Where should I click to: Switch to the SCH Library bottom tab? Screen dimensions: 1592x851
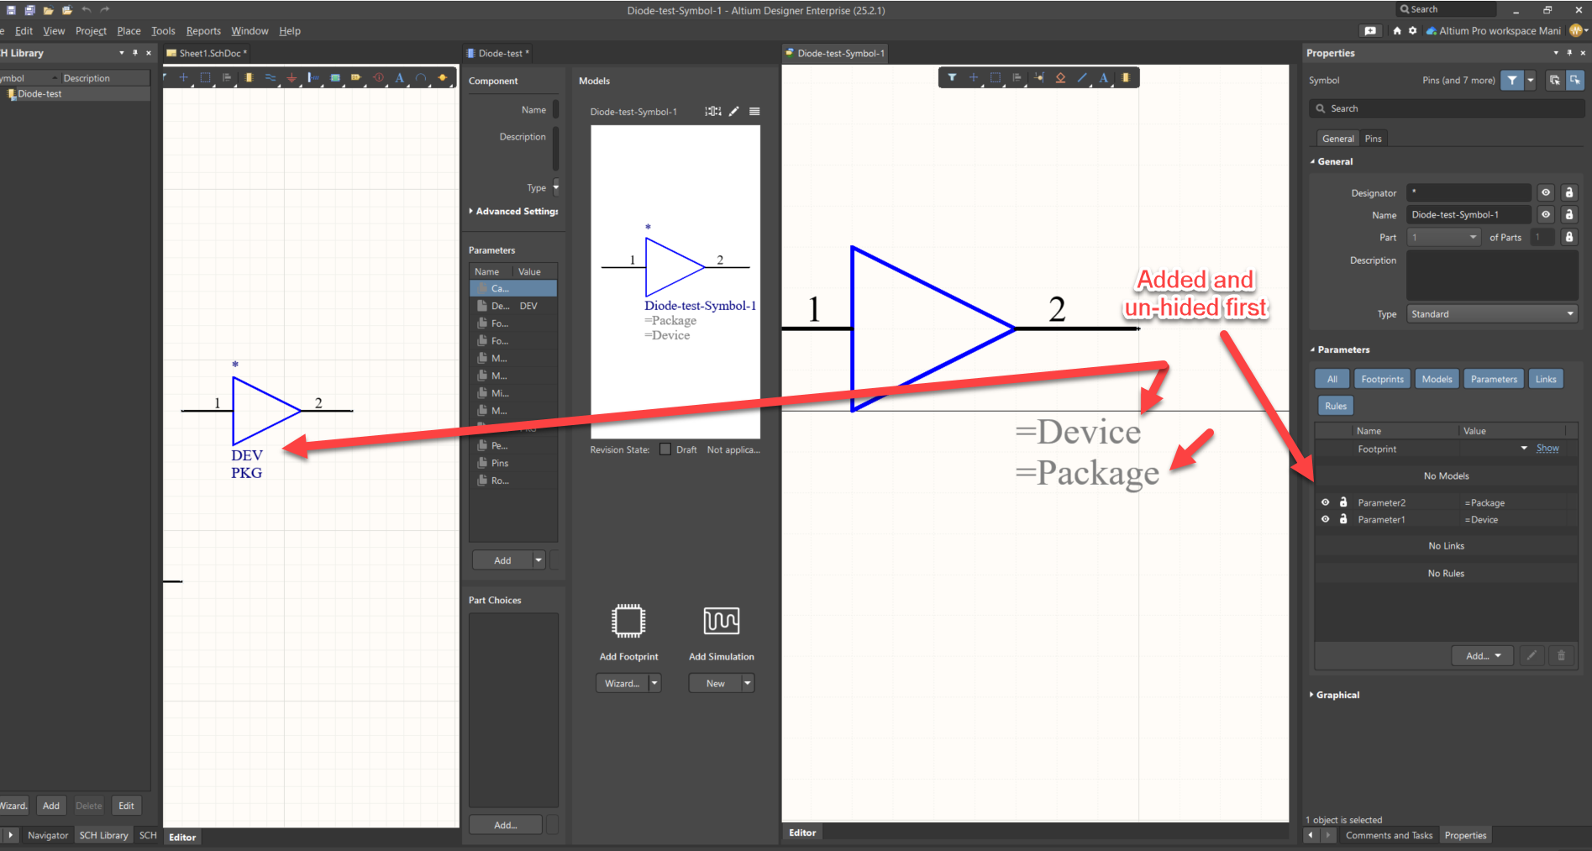[103, 835]
